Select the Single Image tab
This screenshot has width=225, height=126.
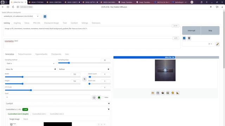[14, 119]
